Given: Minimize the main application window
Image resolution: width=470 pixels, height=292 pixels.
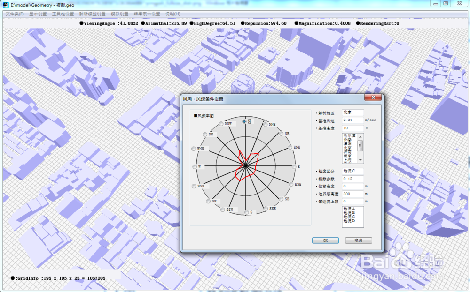Looking at the screenshot, I should click(x=436, y=4).
